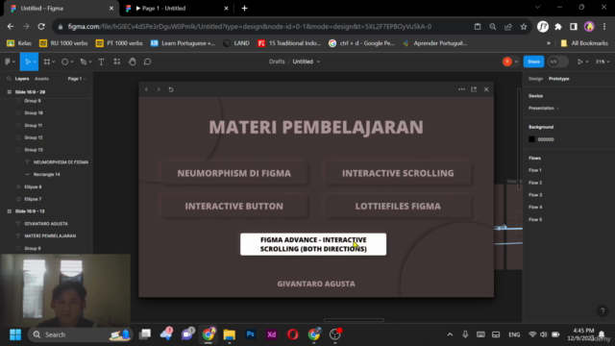Open preview in new tab icon
Screen dimensions: 615x346
474,89
